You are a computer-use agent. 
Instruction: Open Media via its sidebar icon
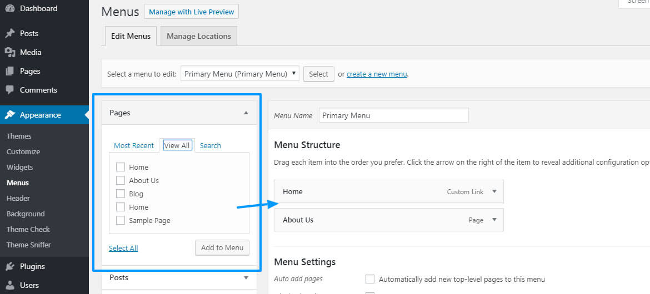10,52
